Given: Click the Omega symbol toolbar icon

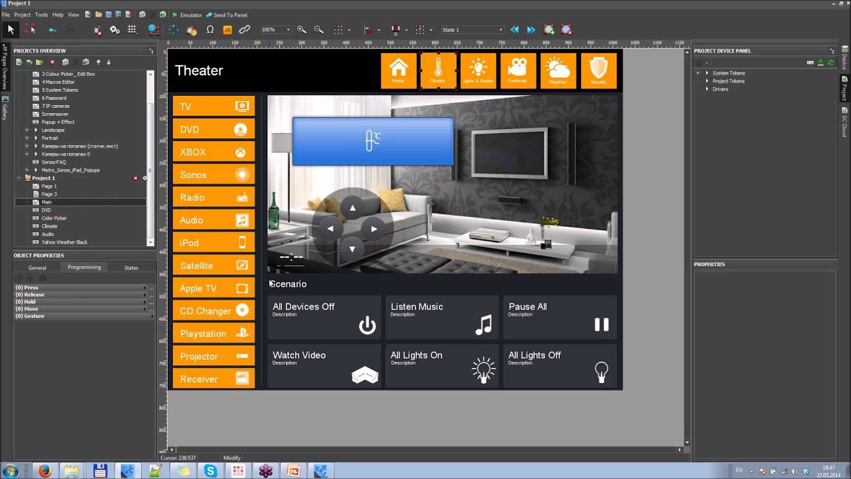Looking at the screenshot, I should point(210,29).
